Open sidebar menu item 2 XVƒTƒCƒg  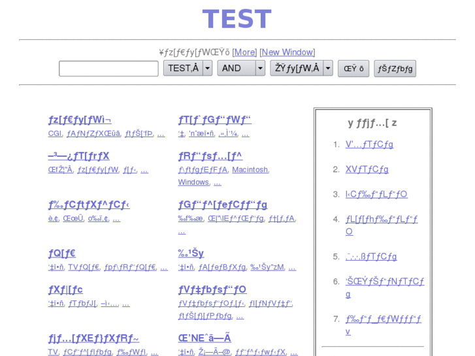point(367,169)
